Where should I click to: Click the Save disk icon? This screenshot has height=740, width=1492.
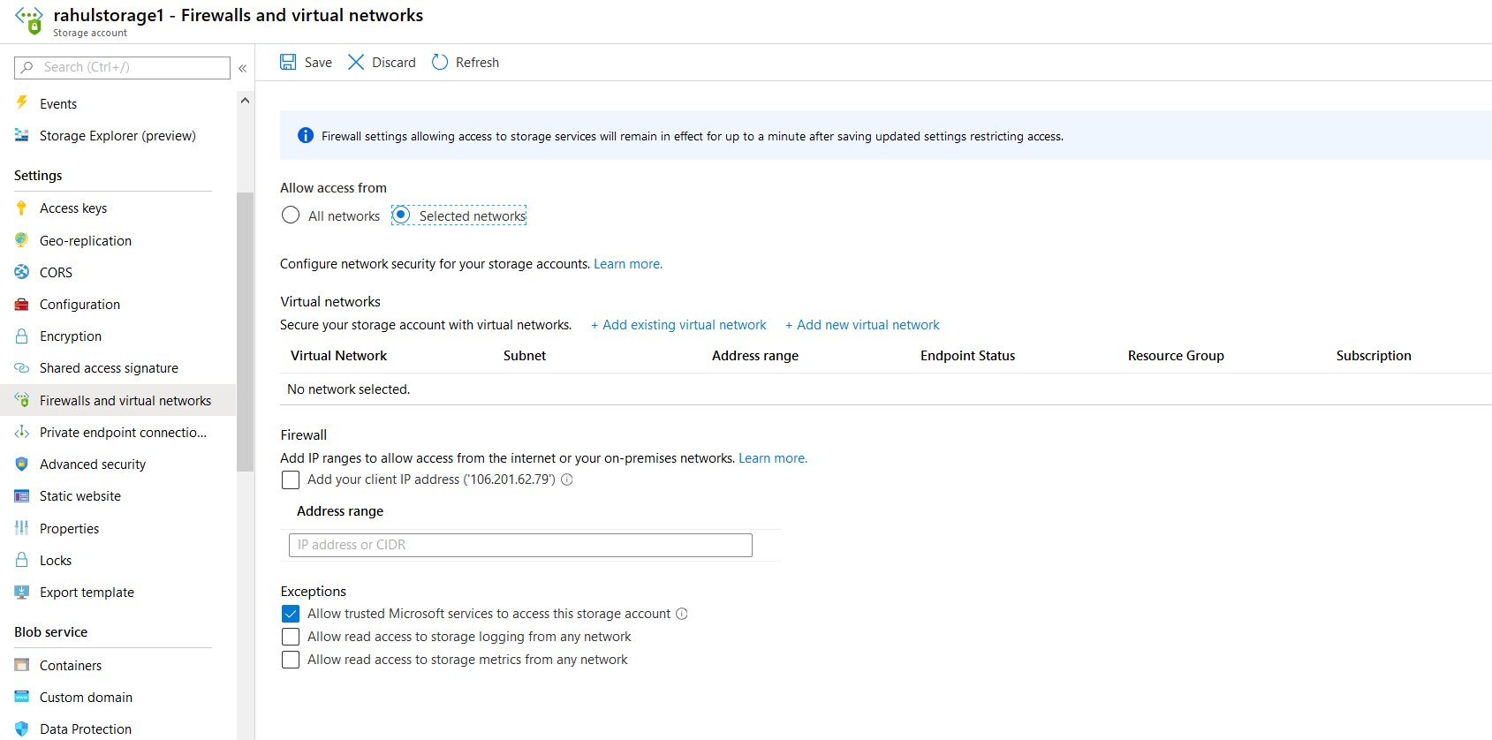(x=288, y=62)
